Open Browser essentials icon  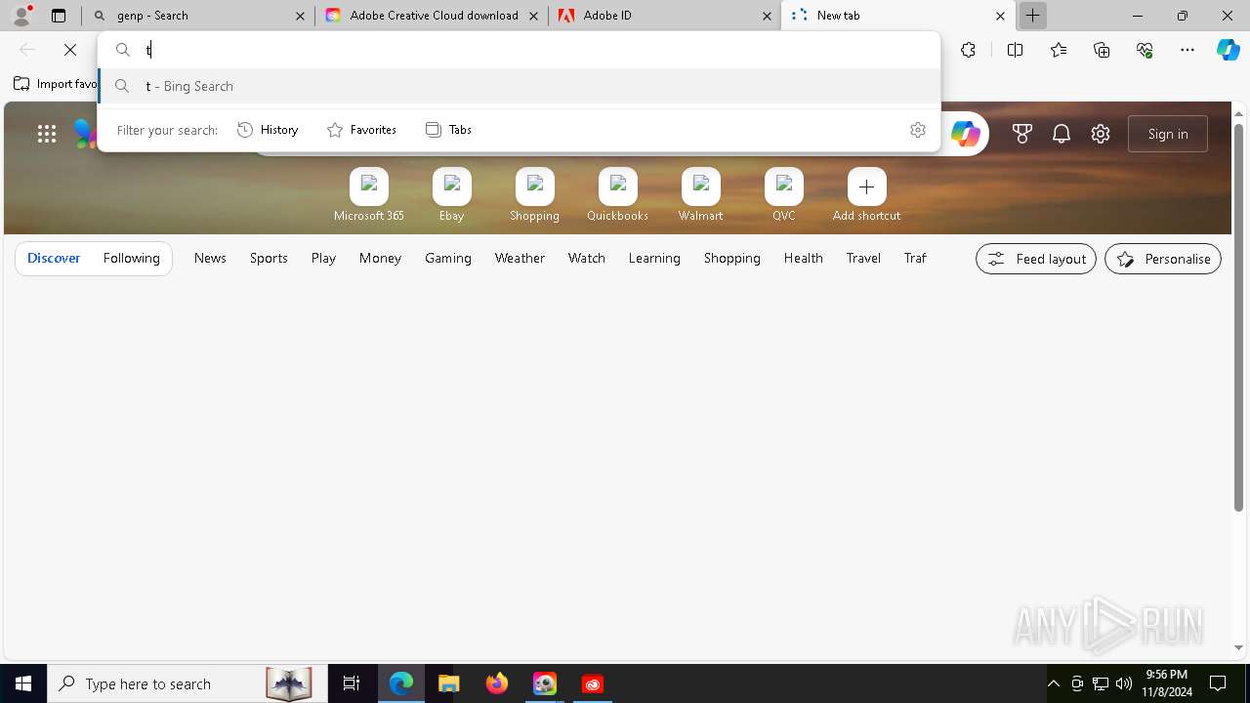1145,50
